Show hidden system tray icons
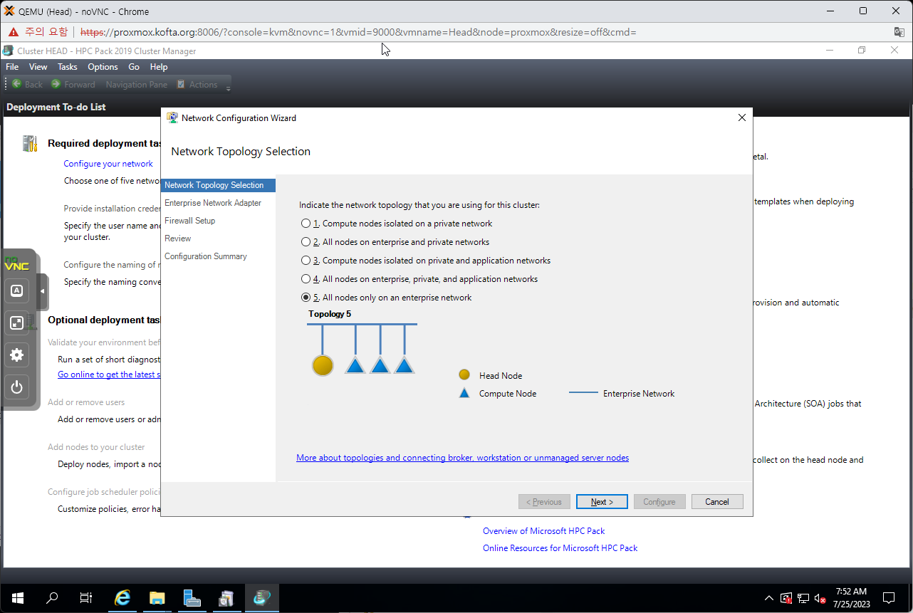The width and height of the screenshot is (913, 613). coord(768,598)
